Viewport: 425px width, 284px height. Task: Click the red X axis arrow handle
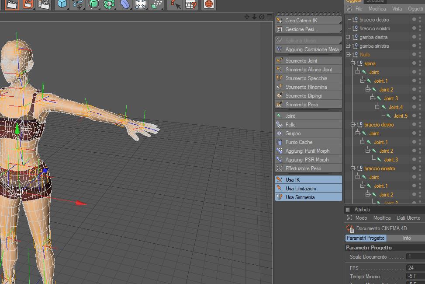pyautogui.click(x=80, y=203)
